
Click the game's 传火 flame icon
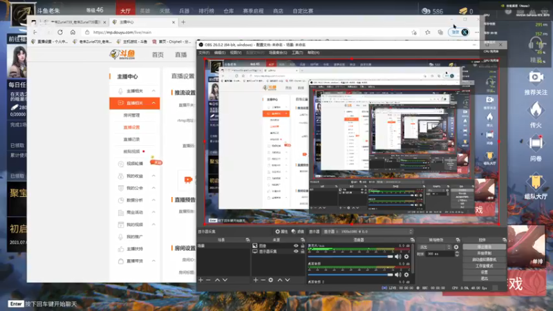(x=536, y=110)
